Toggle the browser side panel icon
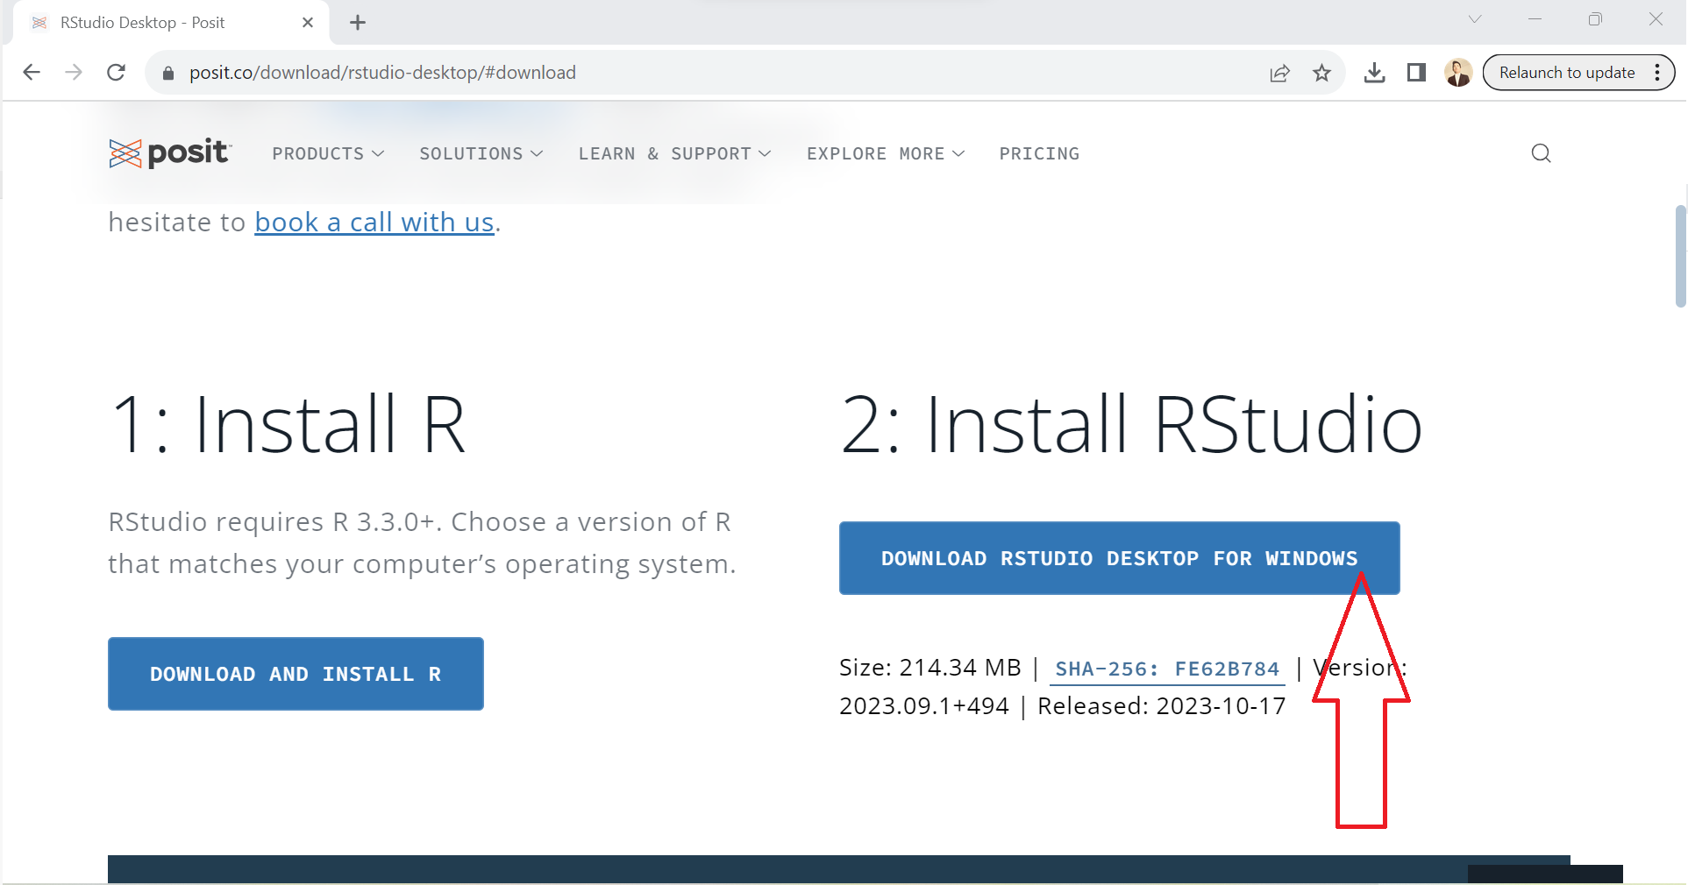1688x885 pixels. pos(1416,73)
